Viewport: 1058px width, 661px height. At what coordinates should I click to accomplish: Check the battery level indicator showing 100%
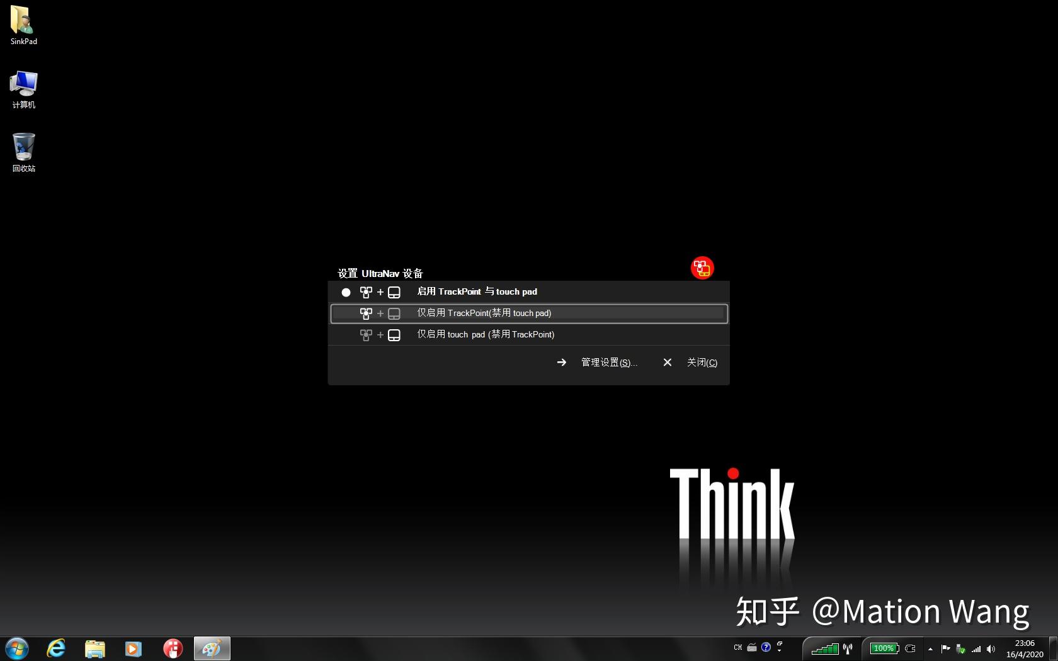tap(884, 648)
